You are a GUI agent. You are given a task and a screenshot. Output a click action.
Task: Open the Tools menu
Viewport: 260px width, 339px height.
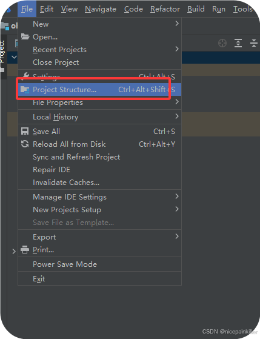[x=243, y=9]
